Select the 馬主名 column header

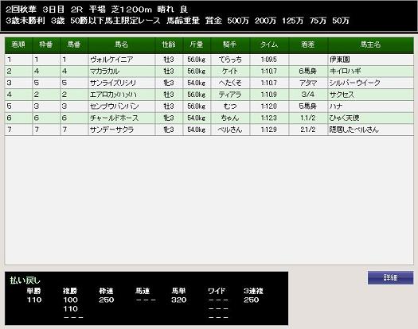click(x=371, y=45)
